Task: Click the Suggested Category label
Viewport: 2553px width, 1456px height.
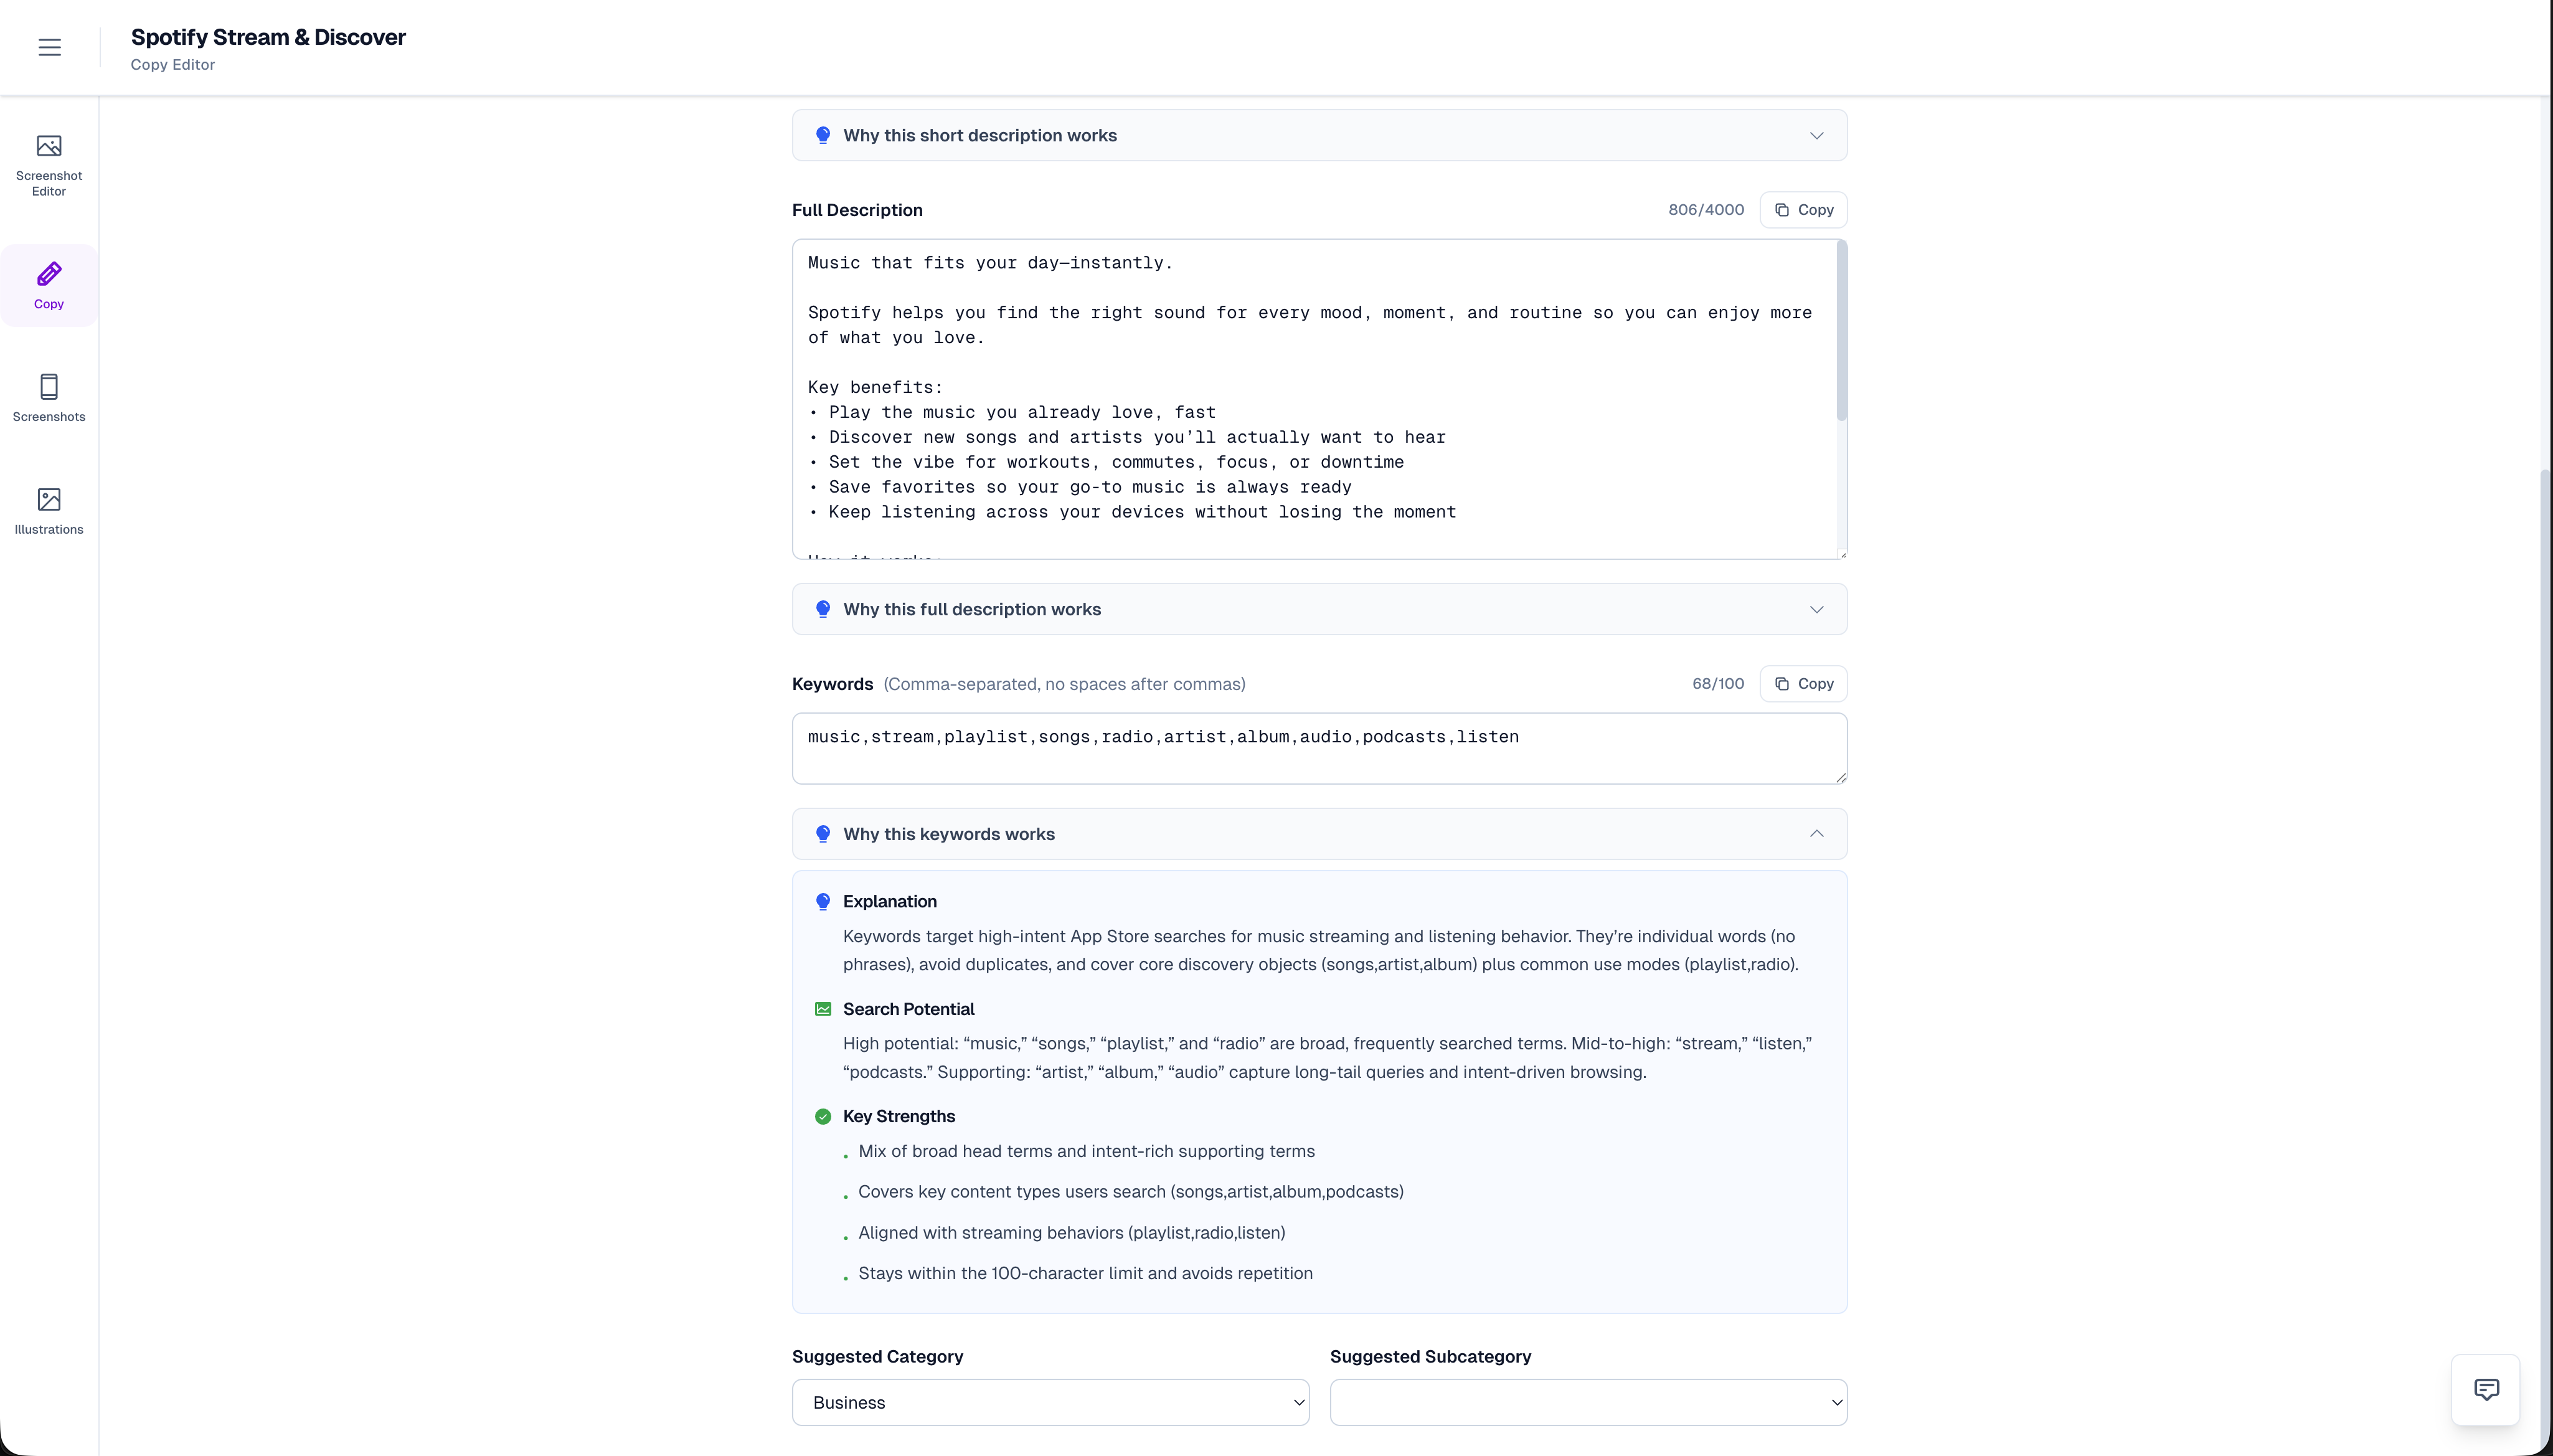Action: [877, 1357]
